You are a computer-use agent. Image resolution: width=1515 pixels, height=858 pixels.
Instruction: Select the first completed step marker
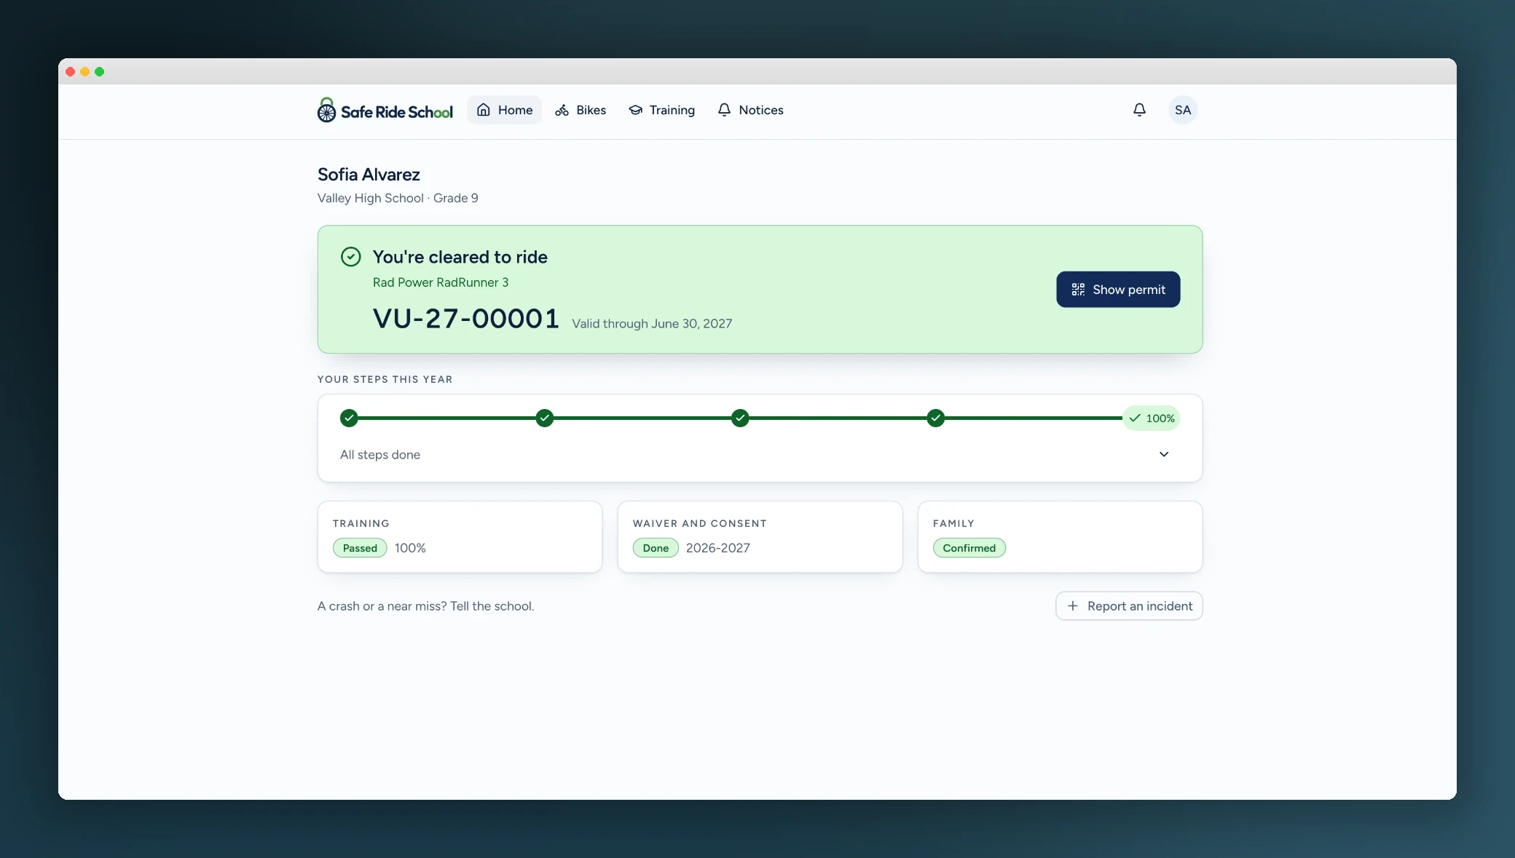coord(349,418)
